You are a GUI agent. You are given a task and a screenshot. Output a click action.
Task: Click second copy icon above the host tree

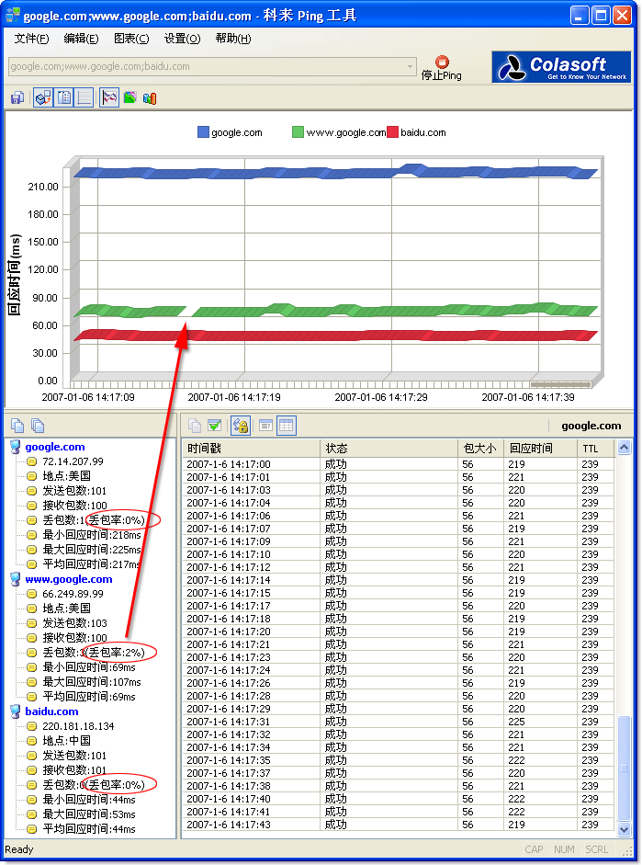click(38, 425)
